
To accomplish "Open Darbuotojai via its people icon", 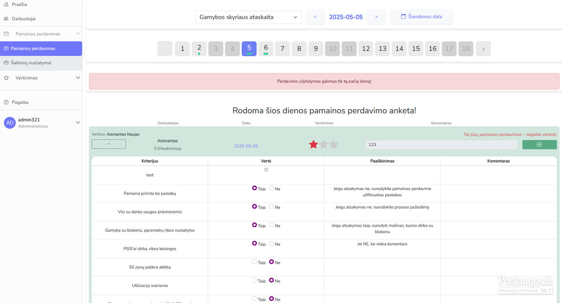I will pos(6,19).
